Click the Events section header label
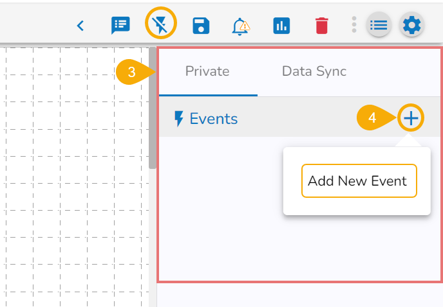 [x=213, y=119]
